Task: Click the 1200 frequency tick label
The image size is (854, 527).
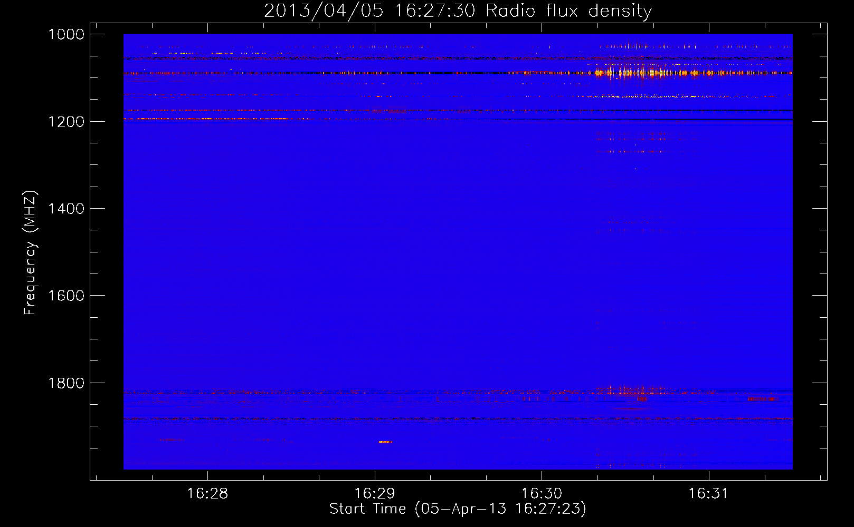Action: 66,122
